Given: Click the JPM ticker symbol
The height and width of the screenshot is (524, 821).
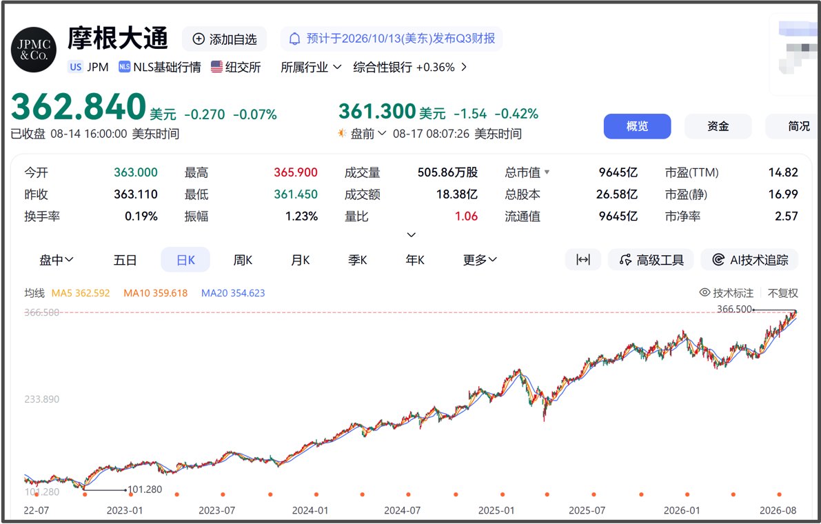Looking at the screenshot, I should click(98, 67).
